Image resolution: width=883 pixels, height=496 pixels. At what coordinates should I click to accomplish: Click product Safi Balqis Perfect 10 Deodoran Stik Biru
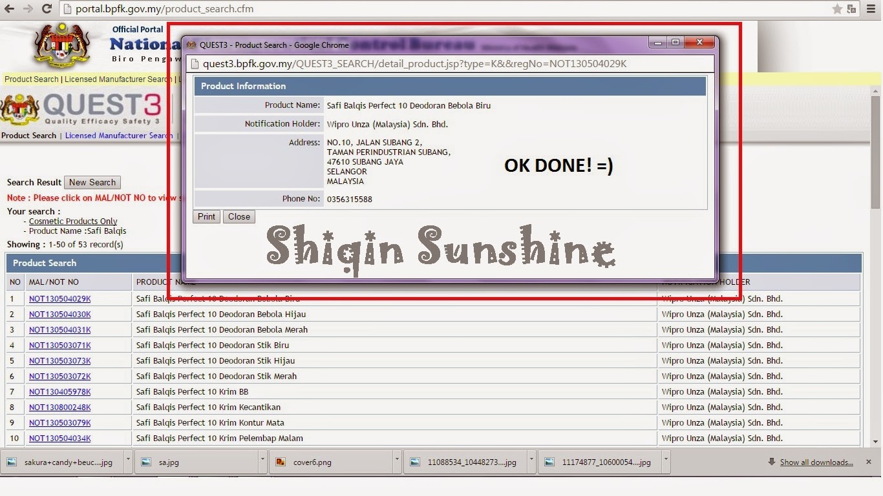[213, 346]
